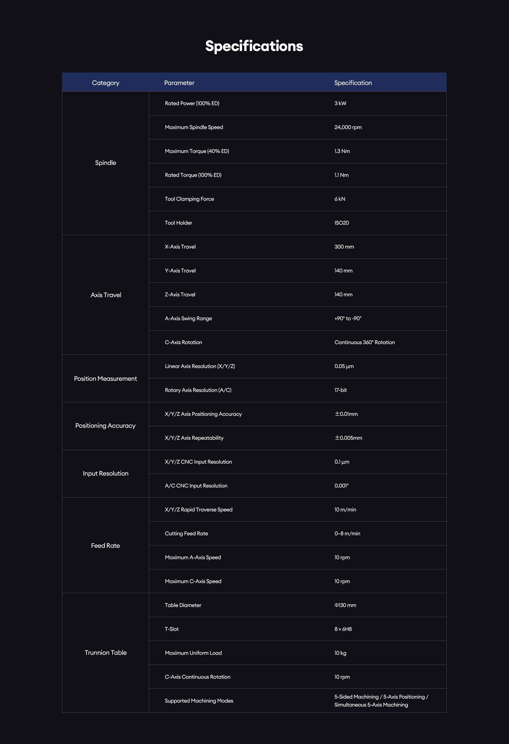Click the Trunnion Table category cell
Screen dimensions: 509x744
pos(106,652)
